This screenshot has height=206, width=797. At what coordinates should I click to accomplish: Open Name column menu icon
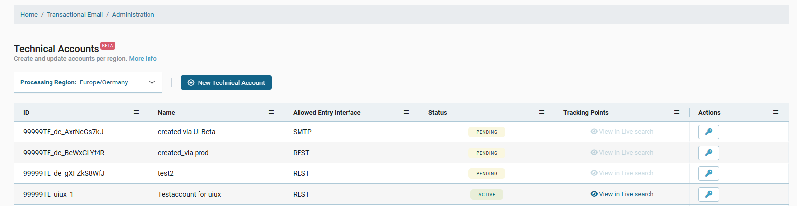coord(271,112)
